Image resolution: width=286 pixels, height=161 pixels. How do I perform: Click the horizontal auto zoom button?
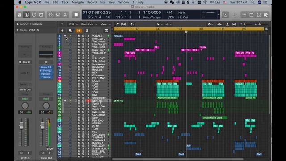pos(234,24)
